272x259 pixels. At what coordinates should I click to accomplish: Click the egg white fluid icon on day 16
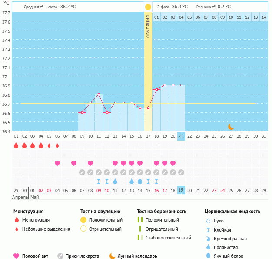coord(140,182)
